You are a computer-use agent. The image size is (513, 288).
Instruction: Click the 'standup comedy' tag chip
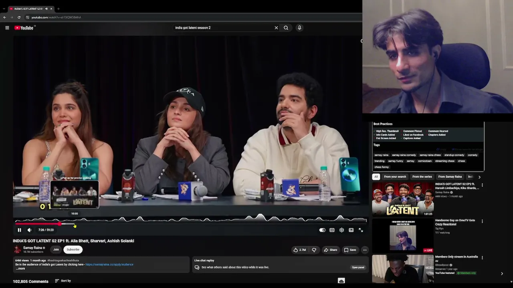coord(454,155)
